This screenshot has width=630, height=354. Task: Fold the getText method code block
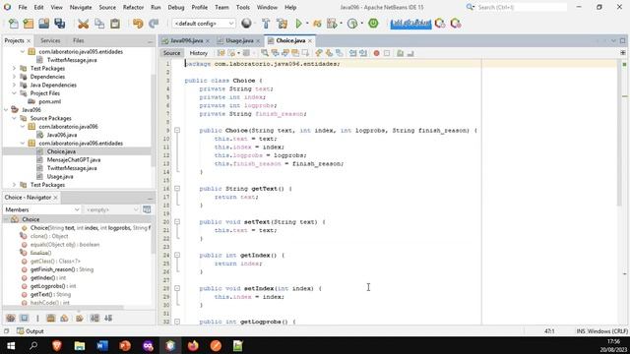[177, 189]
